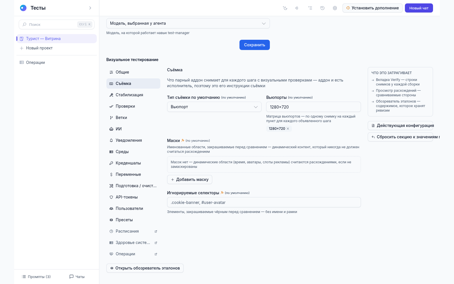This screenshot has height=284, width=454.
Task: Click the speaker sound icon
Action: pos(297,8)
